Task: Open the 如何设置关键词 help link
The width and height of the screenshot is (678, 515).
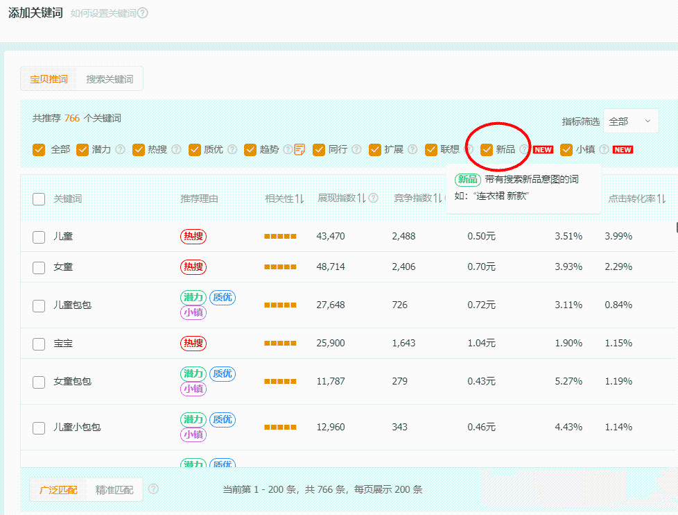Action: (x=103, y=13)
